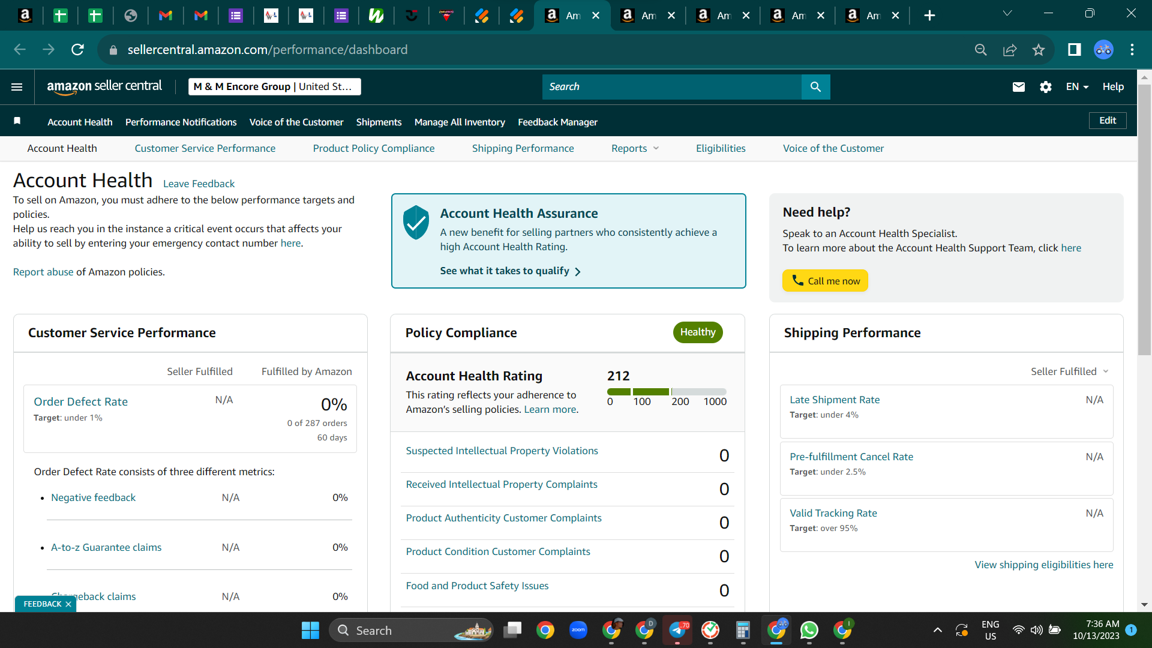Click the Account Health Assurance shield icon

tap(416, 222)
